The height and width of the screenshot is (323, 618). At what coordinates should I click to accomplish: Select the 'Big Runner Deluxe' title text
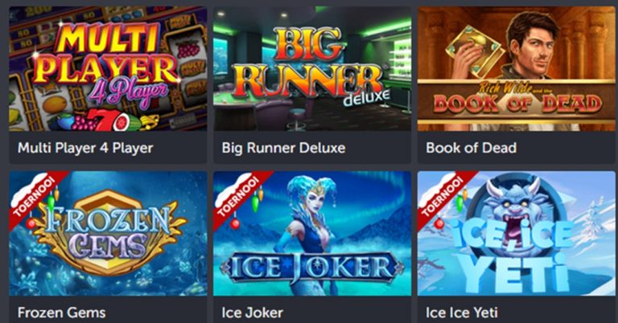283,148
